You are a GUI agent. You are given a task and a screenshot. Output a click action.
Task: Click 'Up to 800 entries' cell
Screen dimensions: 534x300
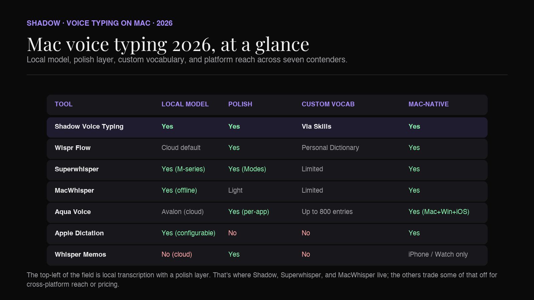point(327,212)
